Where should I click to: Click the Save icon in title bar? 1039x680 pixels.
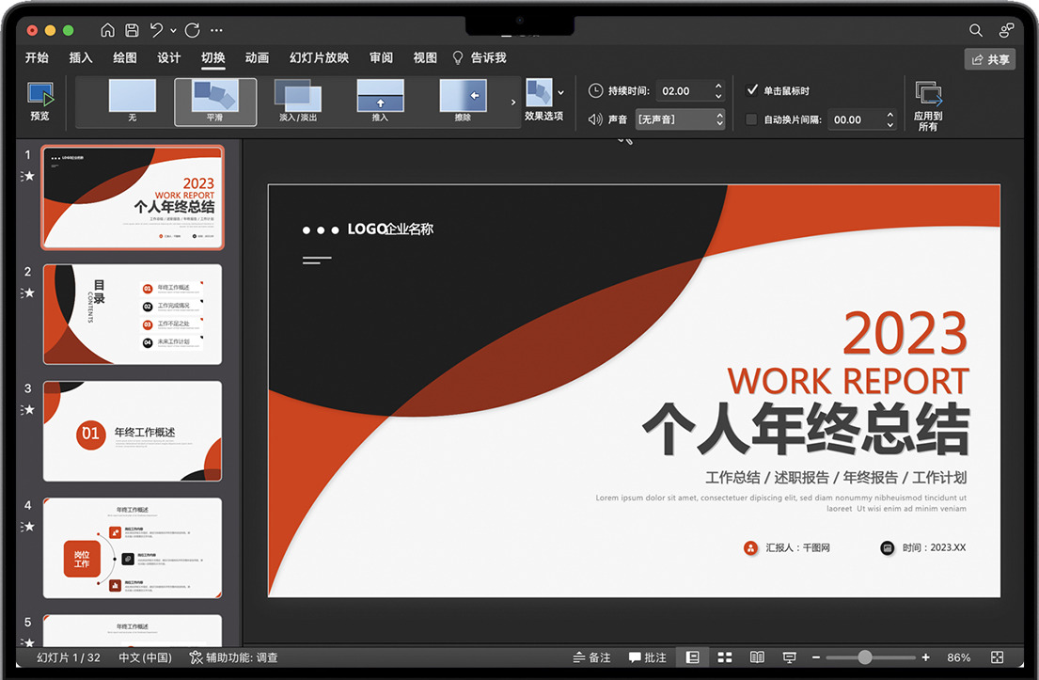[133, 30]
